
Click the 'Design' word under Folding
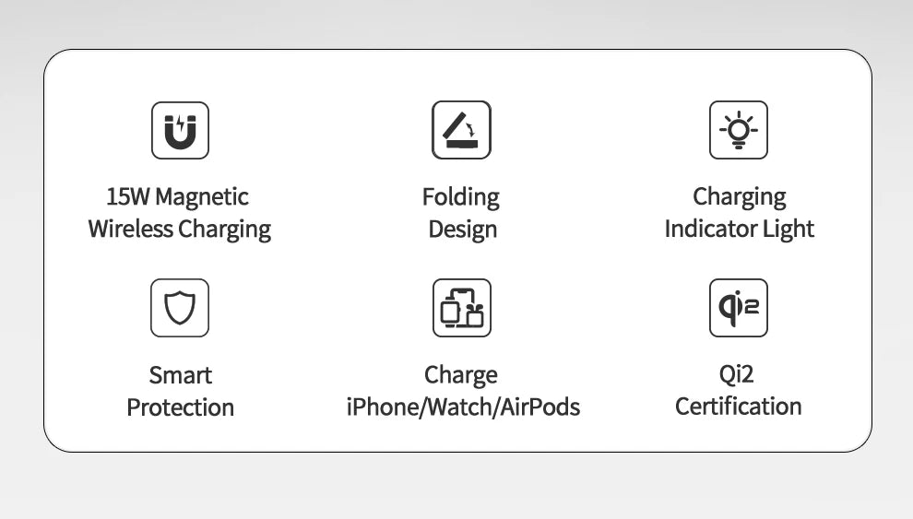point(462,230)
